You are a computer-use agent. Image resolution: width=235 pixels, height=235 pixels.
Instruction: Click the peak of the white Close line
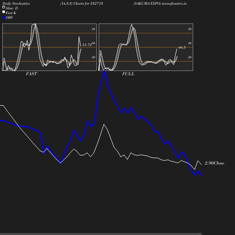tap(104, 125)
